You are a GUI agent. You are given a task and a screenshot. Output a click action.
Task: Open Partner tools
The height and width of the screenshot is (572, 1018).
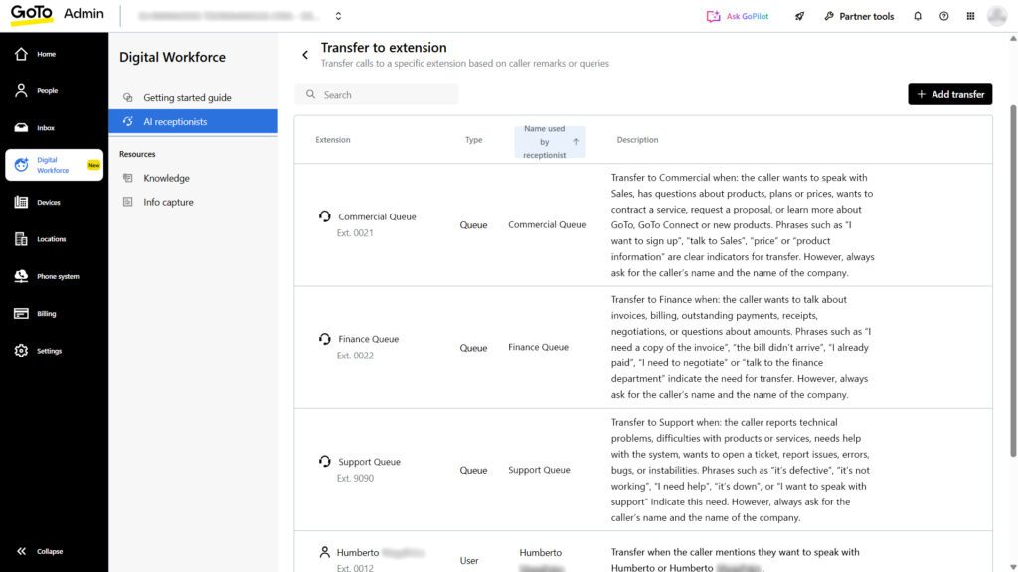tap(858, 16)
